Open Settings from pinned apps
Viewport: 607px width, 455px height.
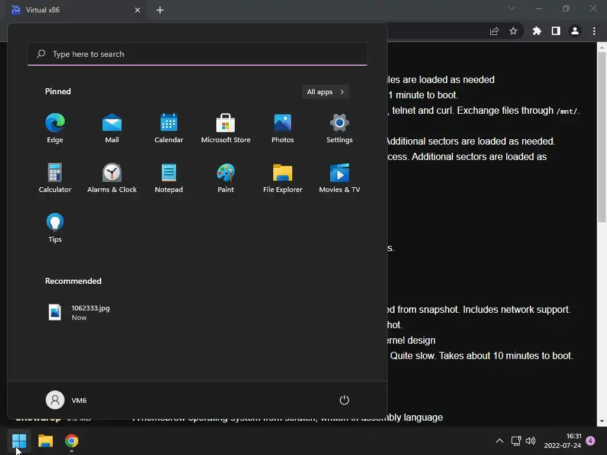click(x=340, y=129)
